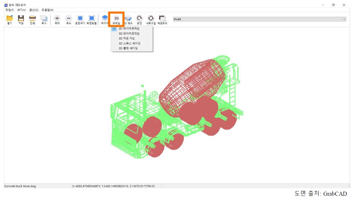
Task: Choose 3D 스무스 셰이딩 display mode
Action: pyautogui.click(x=132, y=43)
